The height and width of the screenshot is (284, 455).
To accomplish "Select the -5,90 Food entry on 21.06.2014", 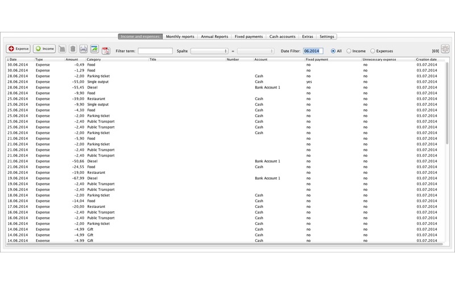I will point(225,139).
